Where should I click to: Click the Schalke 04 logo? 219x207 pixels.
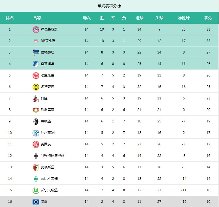tap(36, 133)
